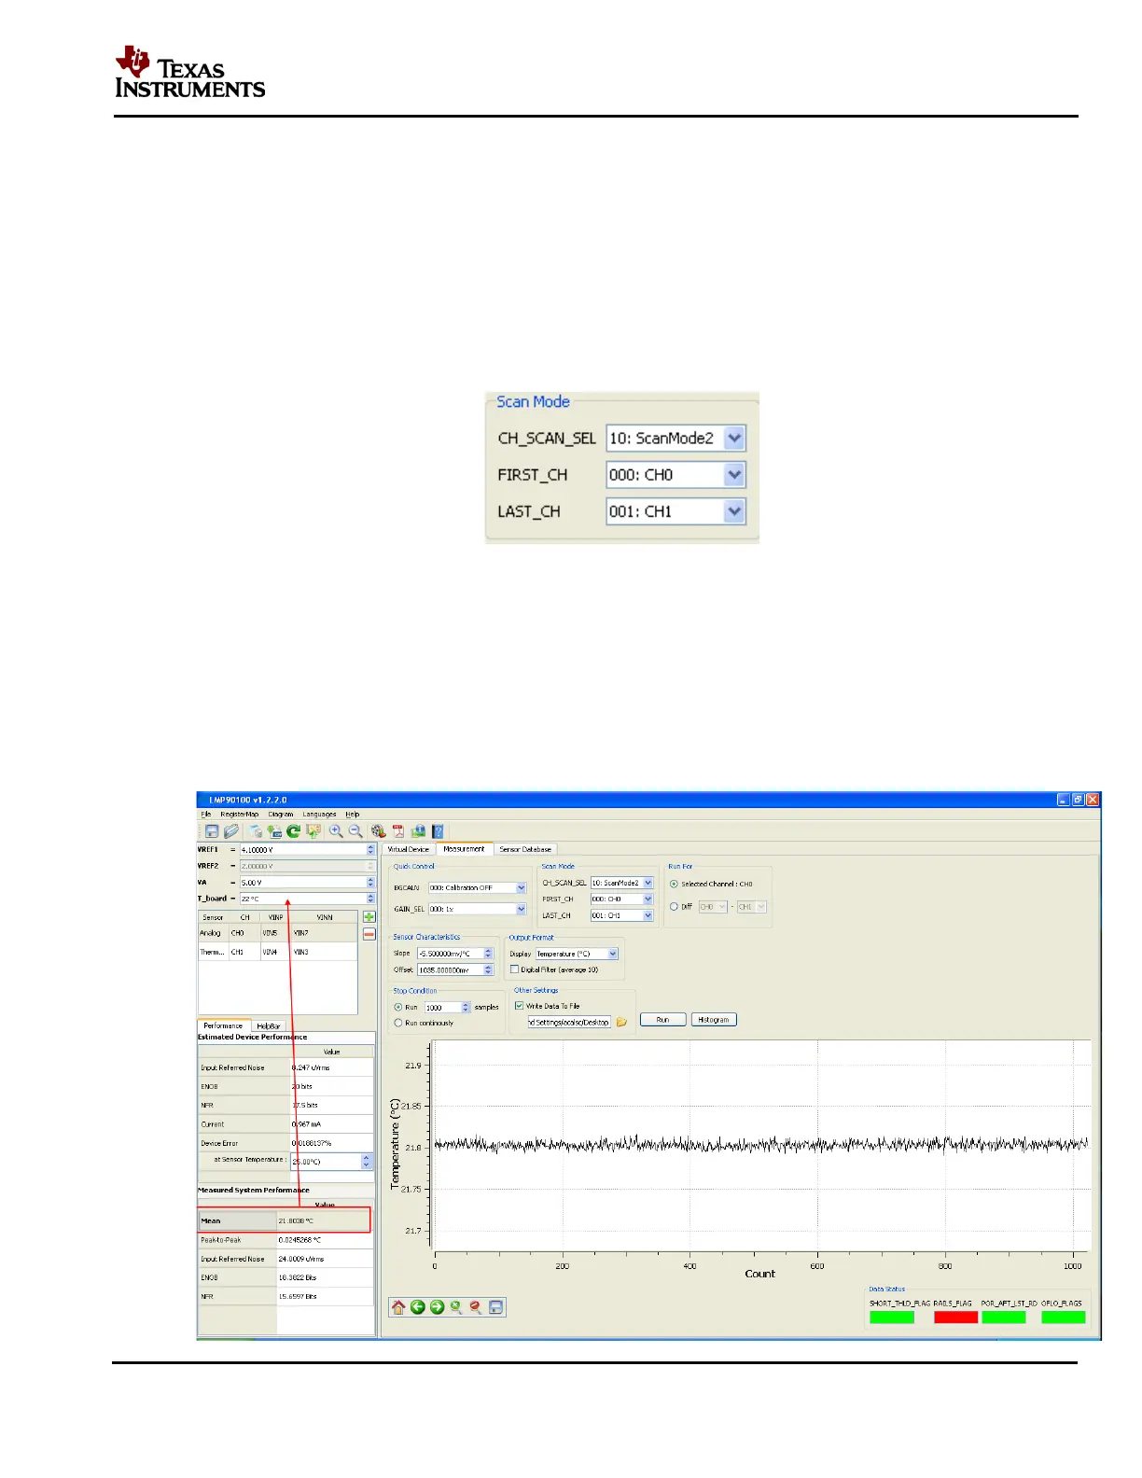Select the Selected Channel : CH0 radio
This screenshot has width=1142, height=1478.
click(674, 884)
